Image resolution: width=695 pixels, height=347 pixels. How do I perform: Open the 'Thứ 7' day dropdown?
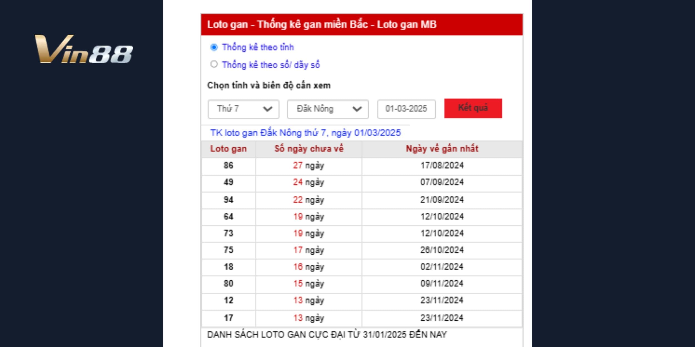point(243,109)
